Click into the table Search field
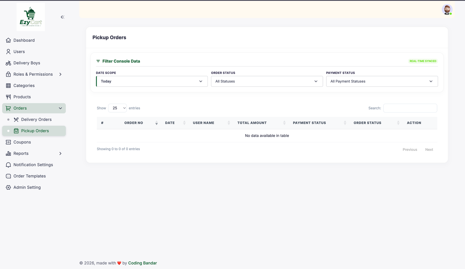The height and width of the screenshot is (269, 465). [x=410, y=108]
